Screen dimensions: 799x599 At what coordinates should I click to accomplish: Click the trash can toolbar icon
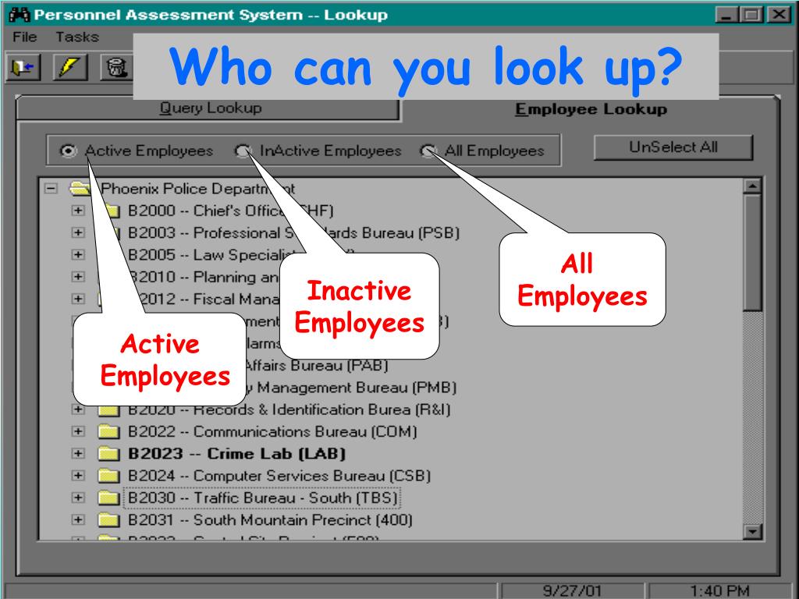117,67
